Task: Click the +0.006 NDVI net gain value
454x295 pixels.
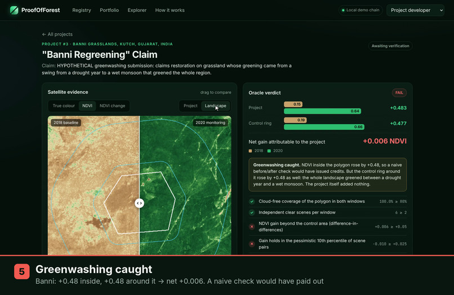Action: pos(385,141)
